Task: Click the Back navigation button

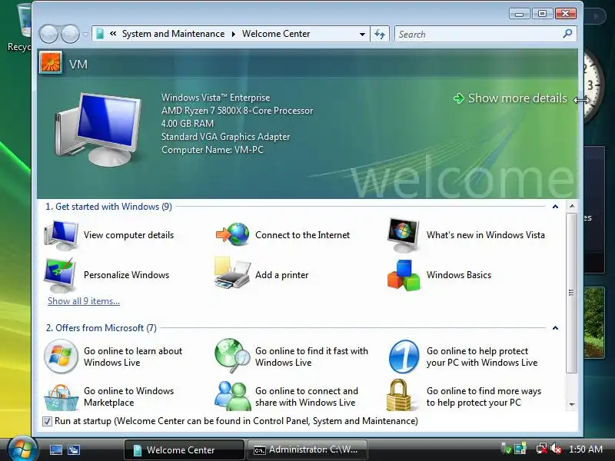Action: pyautogui.click(x=48, y=34)
